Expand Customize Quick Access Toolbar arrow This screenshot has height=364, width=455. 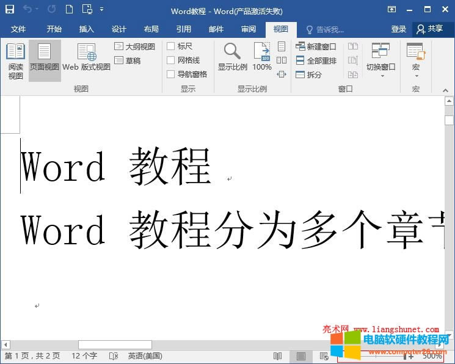[x=101, y=10]
